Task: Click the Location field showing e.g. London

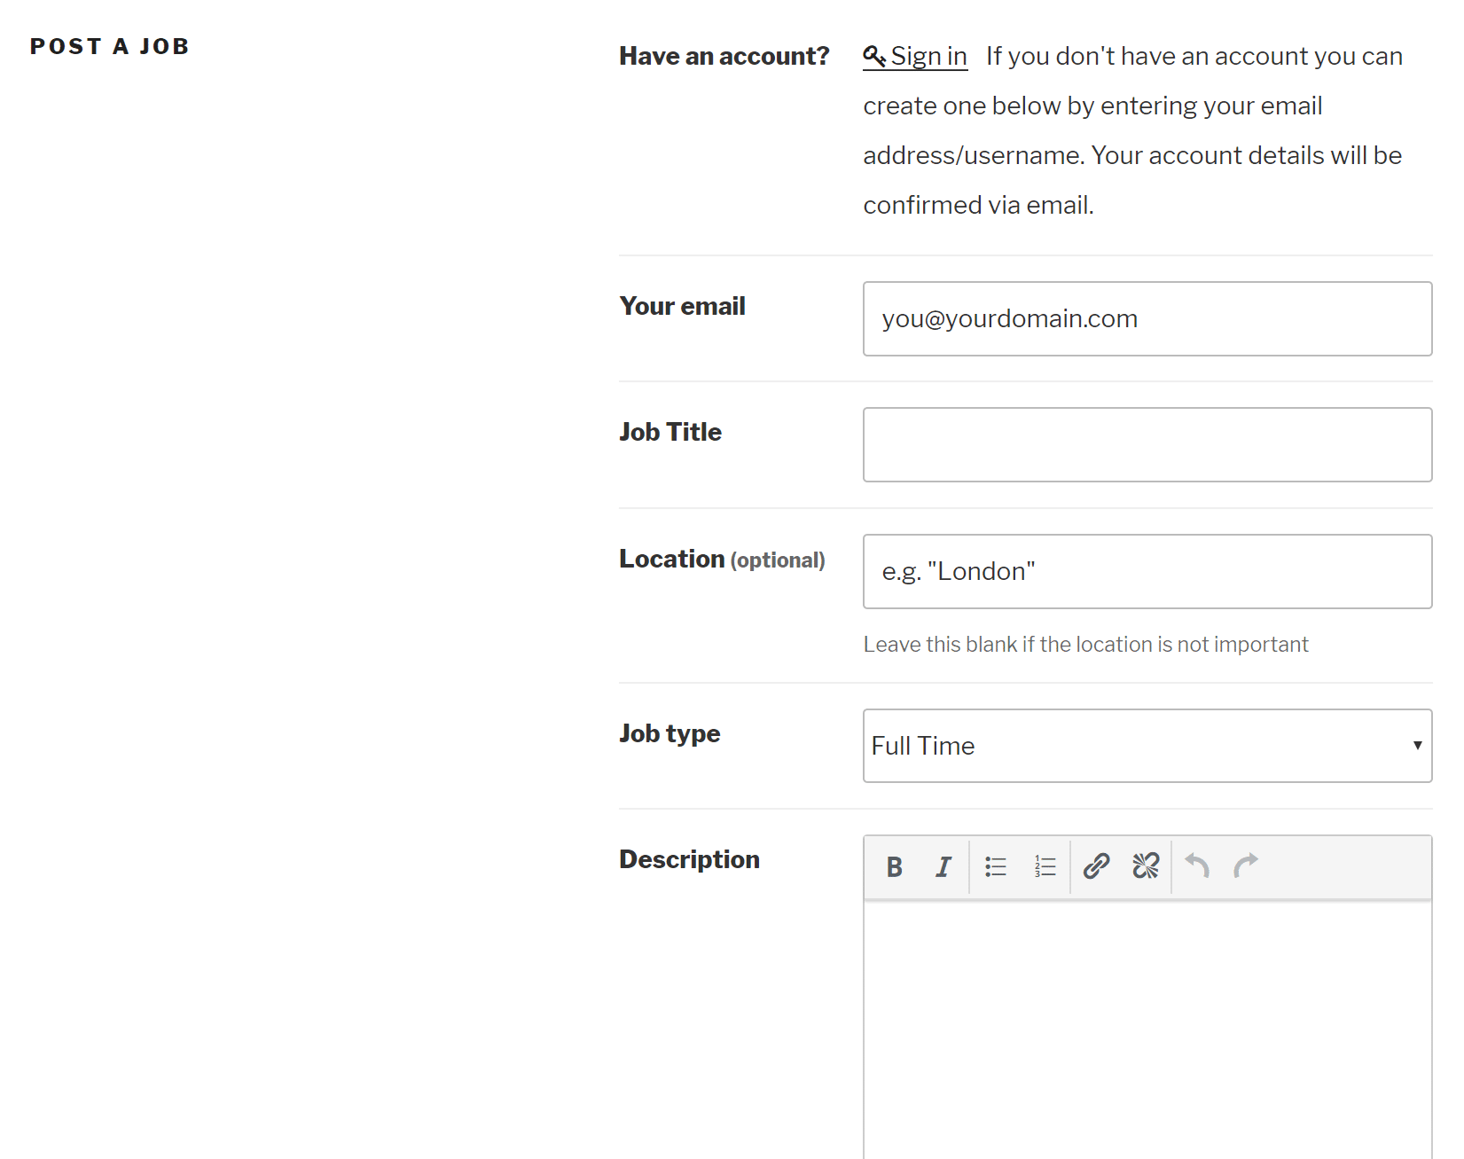Action: [1147, 571]
